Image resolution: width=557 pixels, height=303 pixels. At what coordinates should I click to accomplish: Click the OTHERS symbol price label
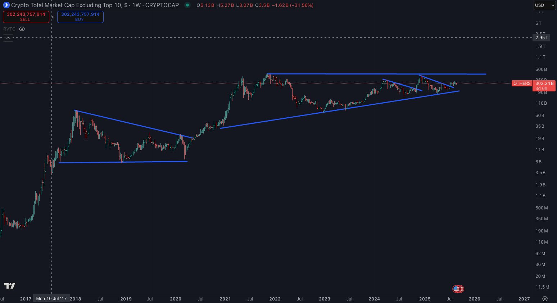click(x=521, y=83)
